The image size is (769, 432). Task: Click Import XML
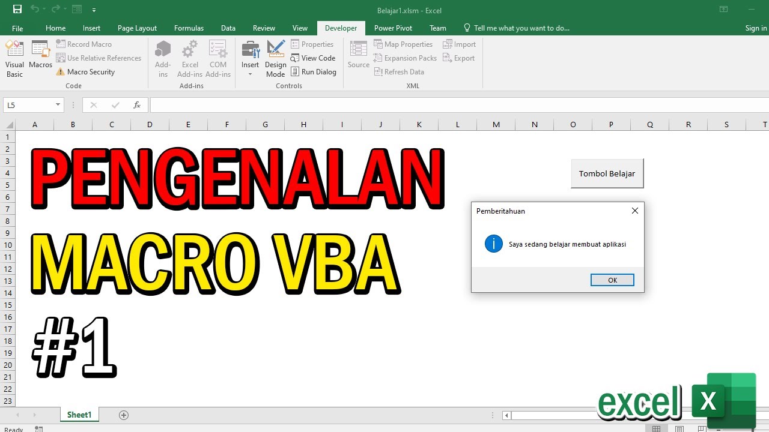tap(460, 44)
